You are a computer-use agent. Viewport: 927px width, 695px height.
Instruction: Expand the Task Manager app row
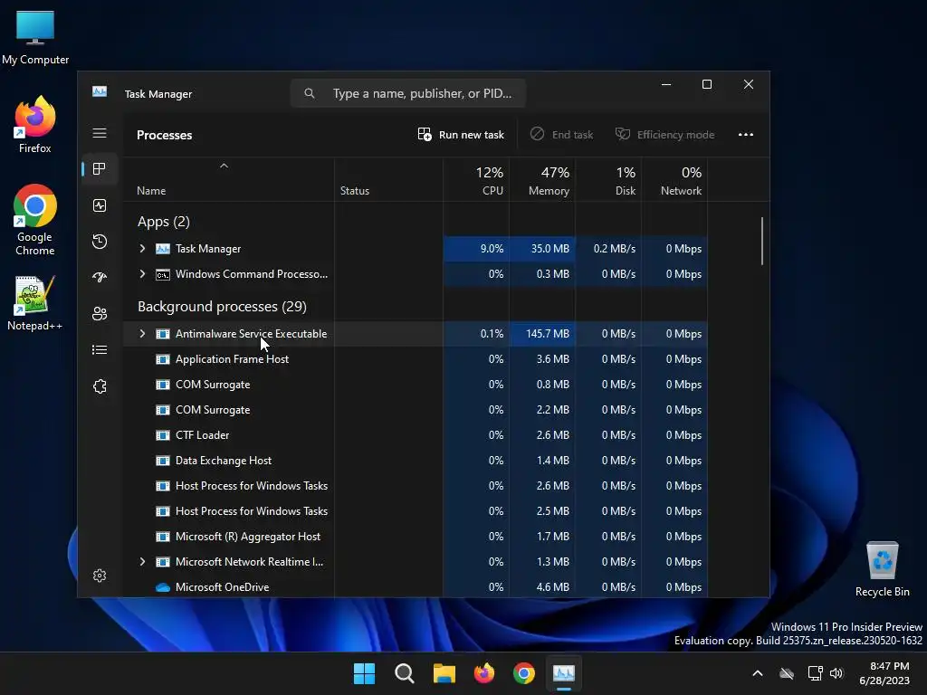pos(142,249)
